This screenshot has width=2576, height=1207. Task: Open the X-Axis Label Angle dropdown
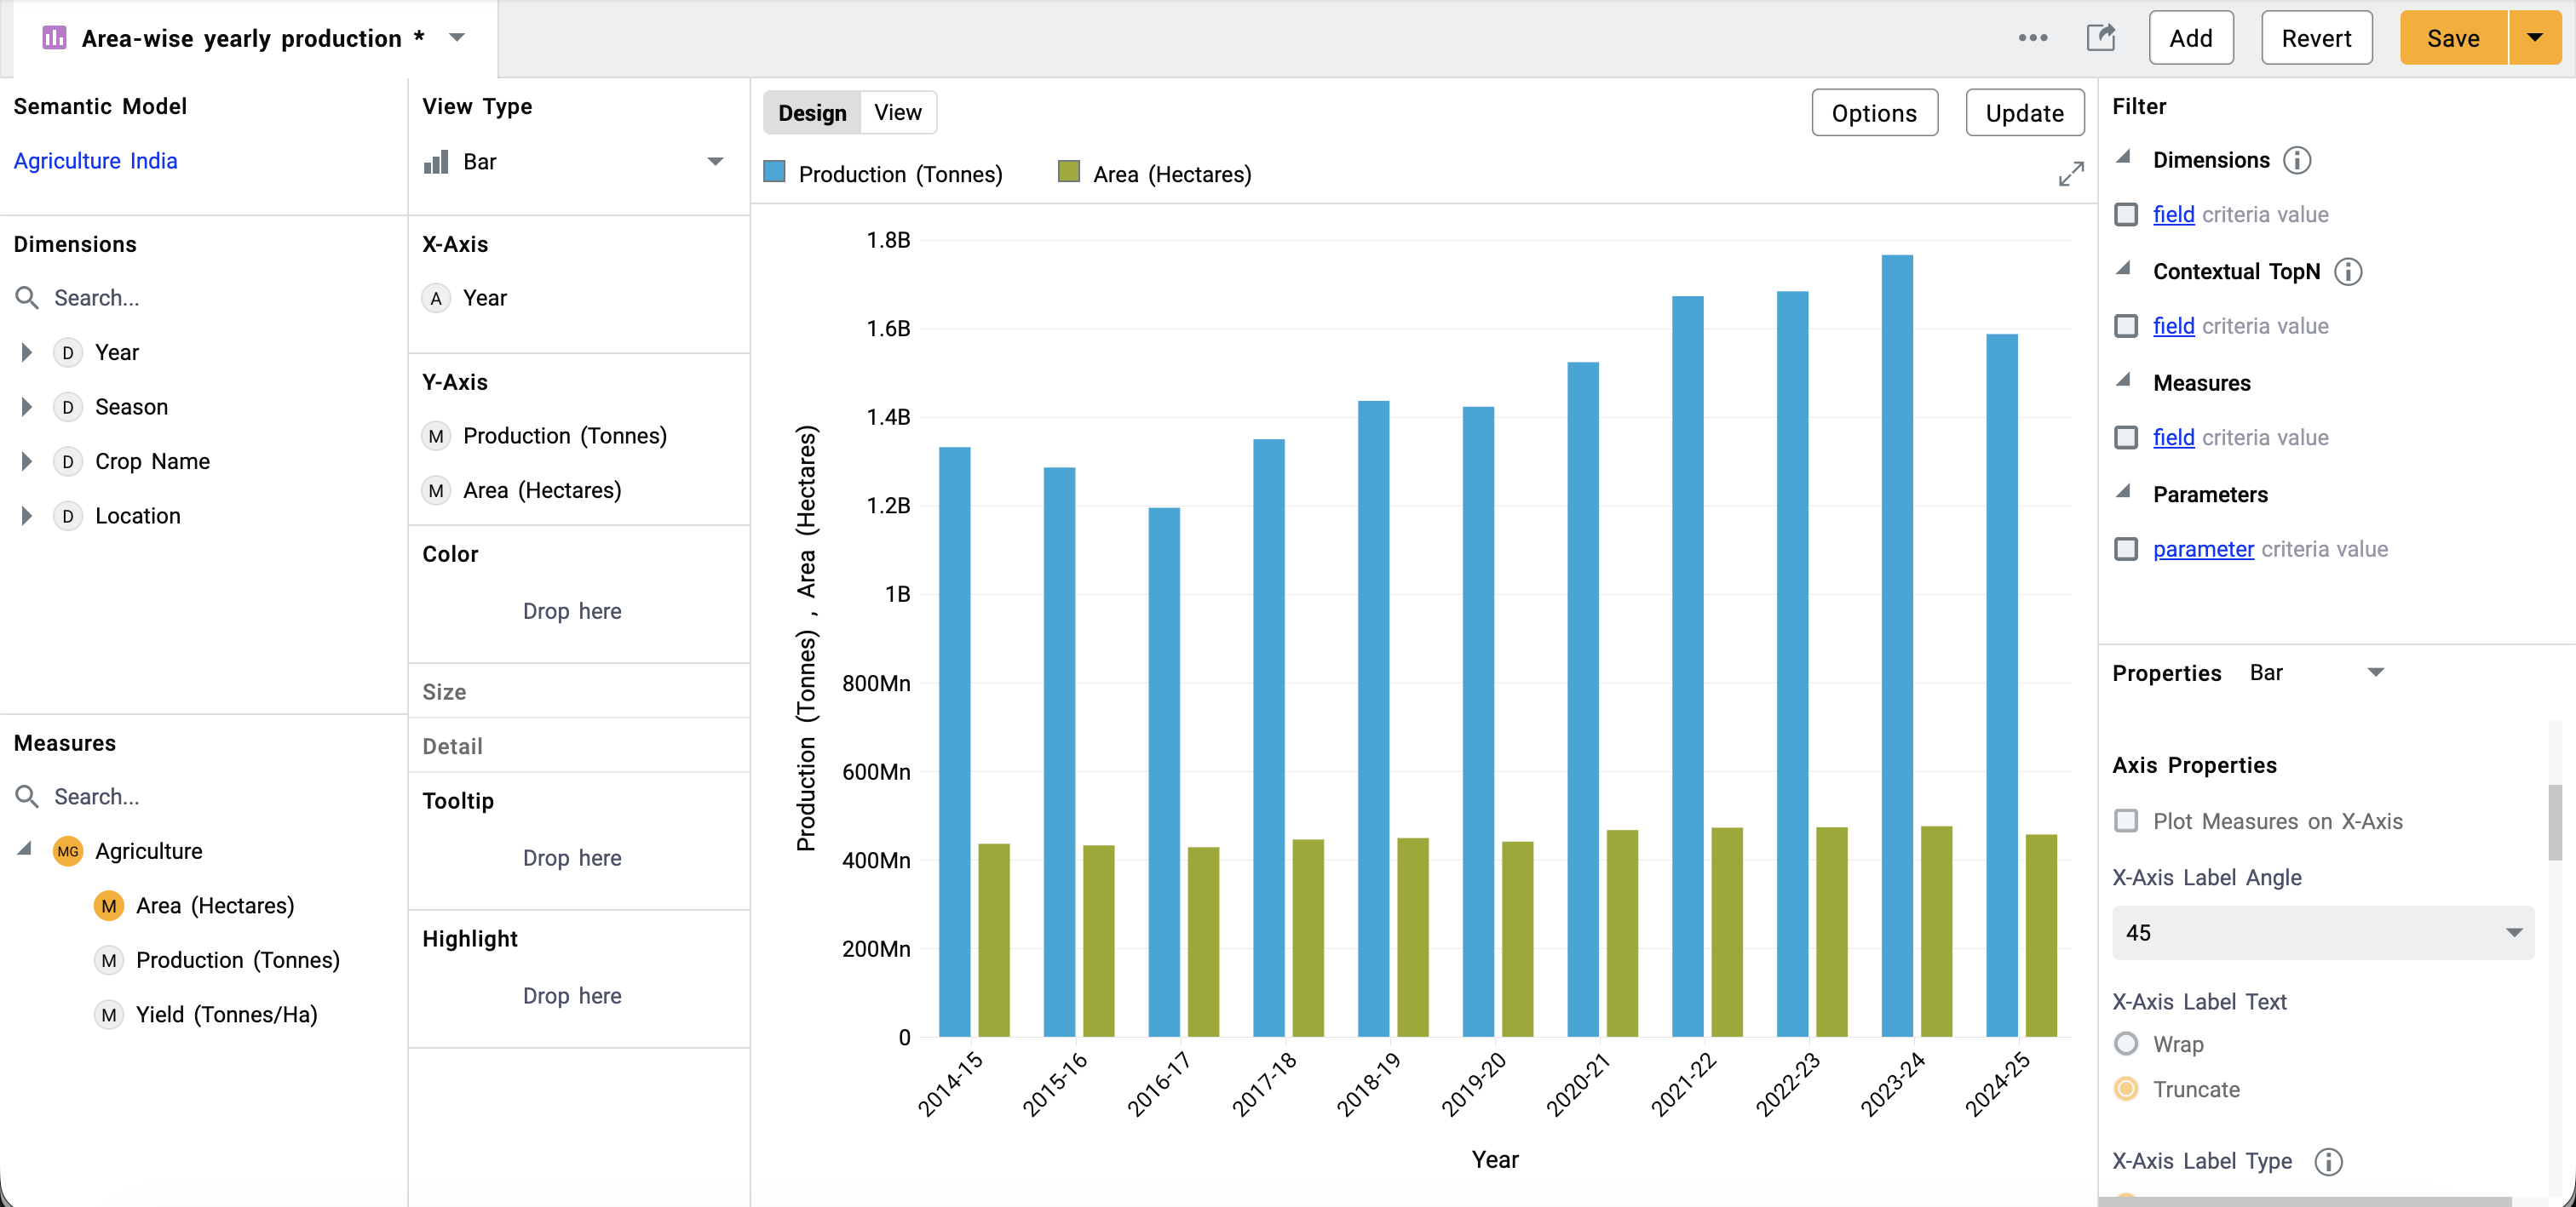click(2322, 932)
